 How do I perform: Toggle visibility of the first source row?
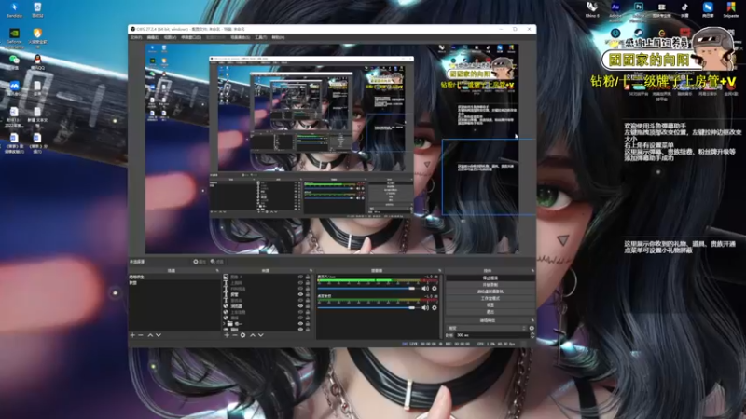tap(300, 277)
